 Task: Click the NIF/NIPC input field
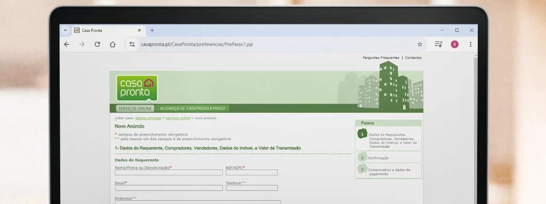pos(252,173)
